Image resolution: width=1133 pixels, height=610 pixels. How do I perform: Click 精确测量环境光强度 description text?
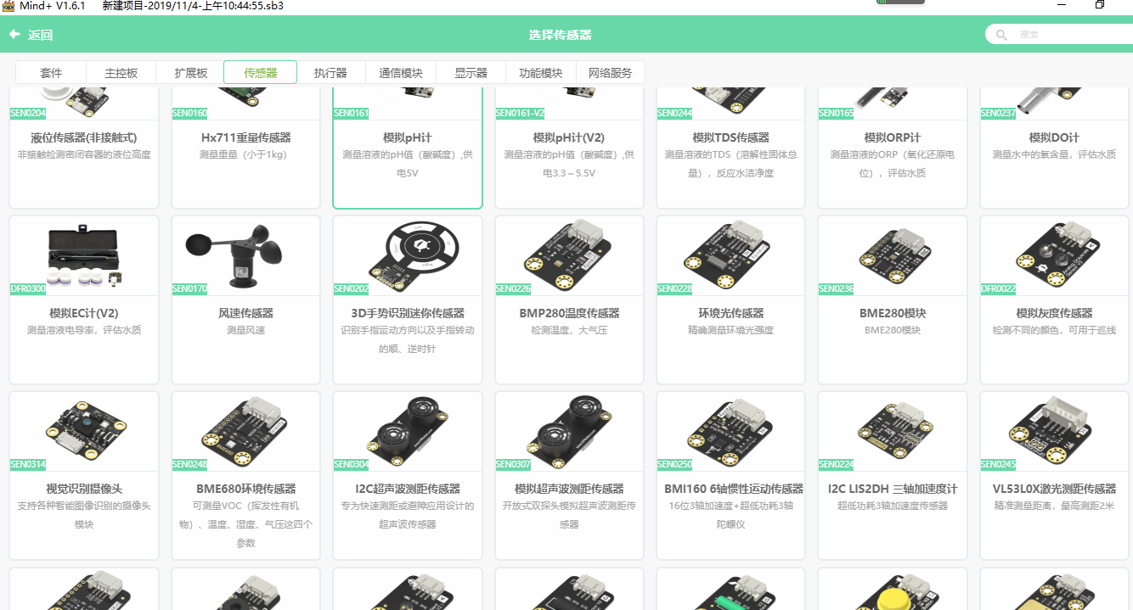[730, 330]
